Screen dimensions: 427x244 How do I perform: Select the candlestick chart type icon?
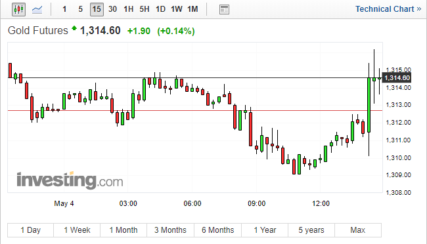(18, 10)
